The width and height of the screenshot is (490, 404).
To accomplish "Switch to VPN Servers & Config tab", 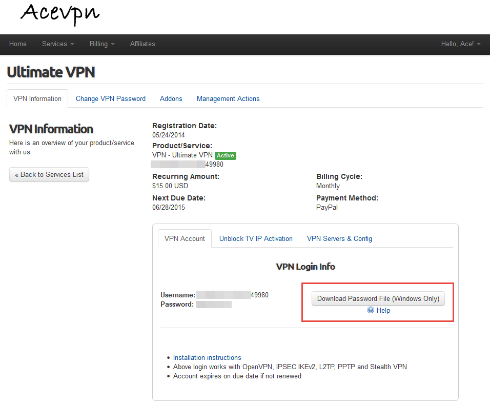I will point(339,238).
